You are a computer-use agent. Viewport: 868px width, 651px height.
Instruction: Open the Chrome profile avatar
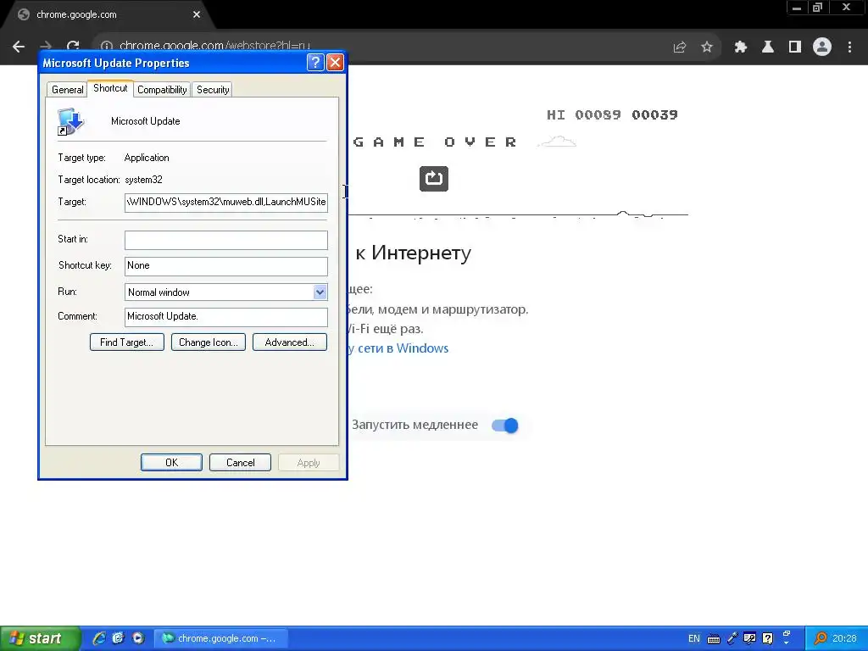coord(822,47)
